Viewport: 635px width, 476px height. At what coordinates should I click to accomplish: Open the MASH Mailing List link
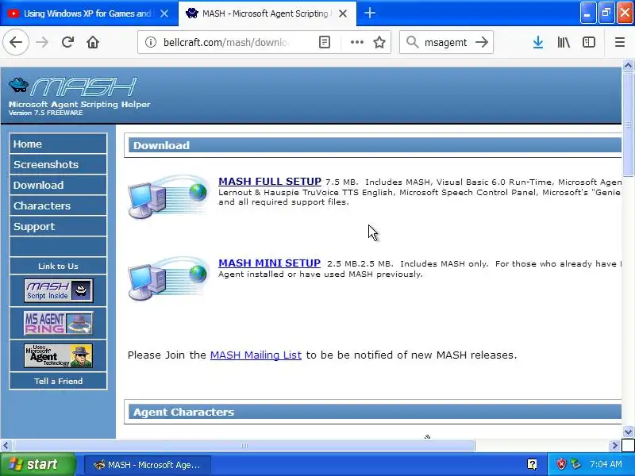(256, 355)
